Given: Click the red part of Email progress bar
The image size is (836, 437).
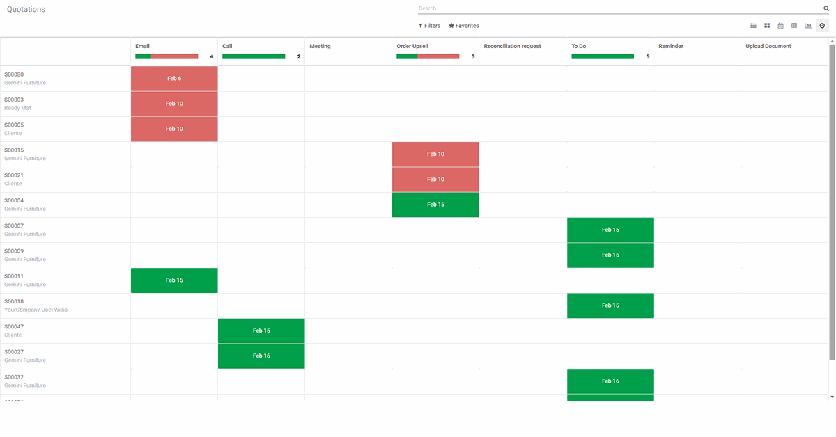Looking at the screenshot, I should pos(174,56).
